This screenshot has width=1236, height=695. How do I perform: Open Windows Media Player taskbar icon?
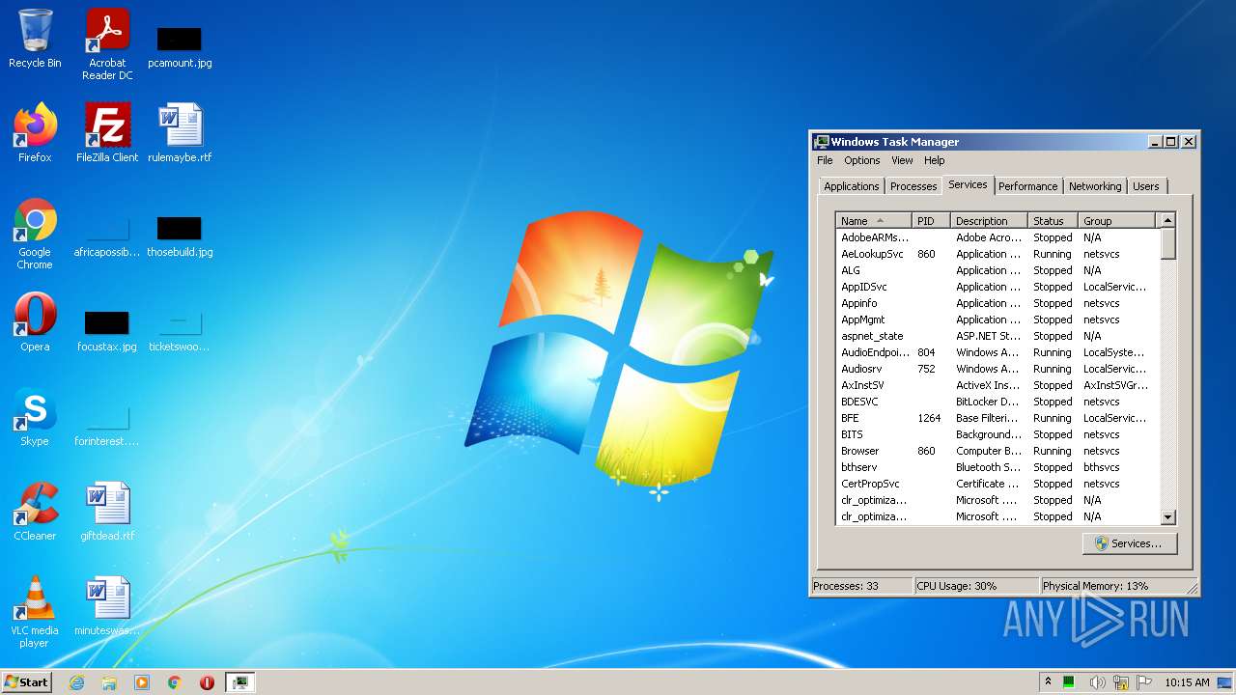[x=142, y=682]
